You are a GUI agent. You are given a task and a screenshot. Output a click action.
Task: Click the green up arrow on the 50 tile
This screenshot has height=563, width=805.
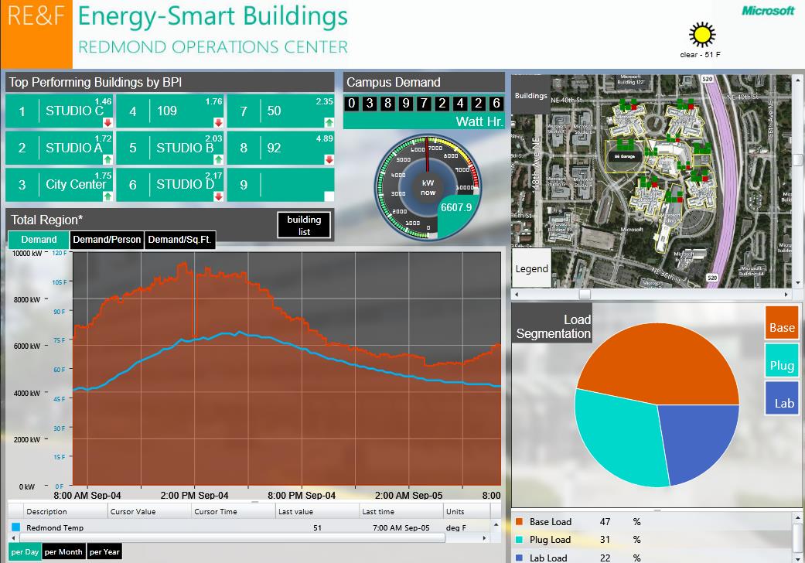point(329,123)
